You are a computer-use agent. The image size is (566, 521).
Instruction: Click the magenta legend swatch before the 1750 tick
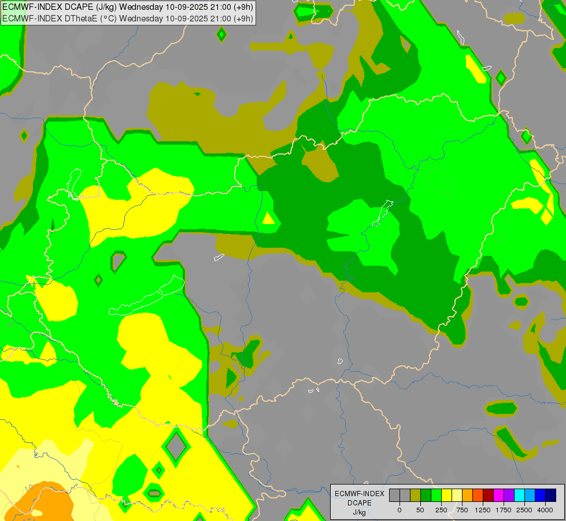point(499,496)
